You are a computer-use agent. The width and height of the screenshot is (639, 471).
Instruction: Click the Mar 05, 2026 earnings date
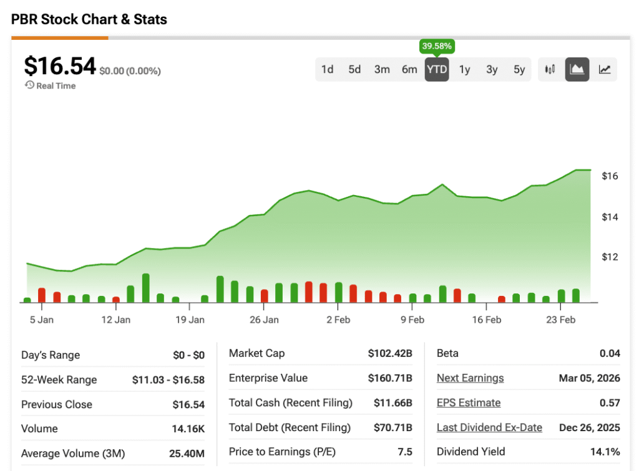tap(589, 378)
